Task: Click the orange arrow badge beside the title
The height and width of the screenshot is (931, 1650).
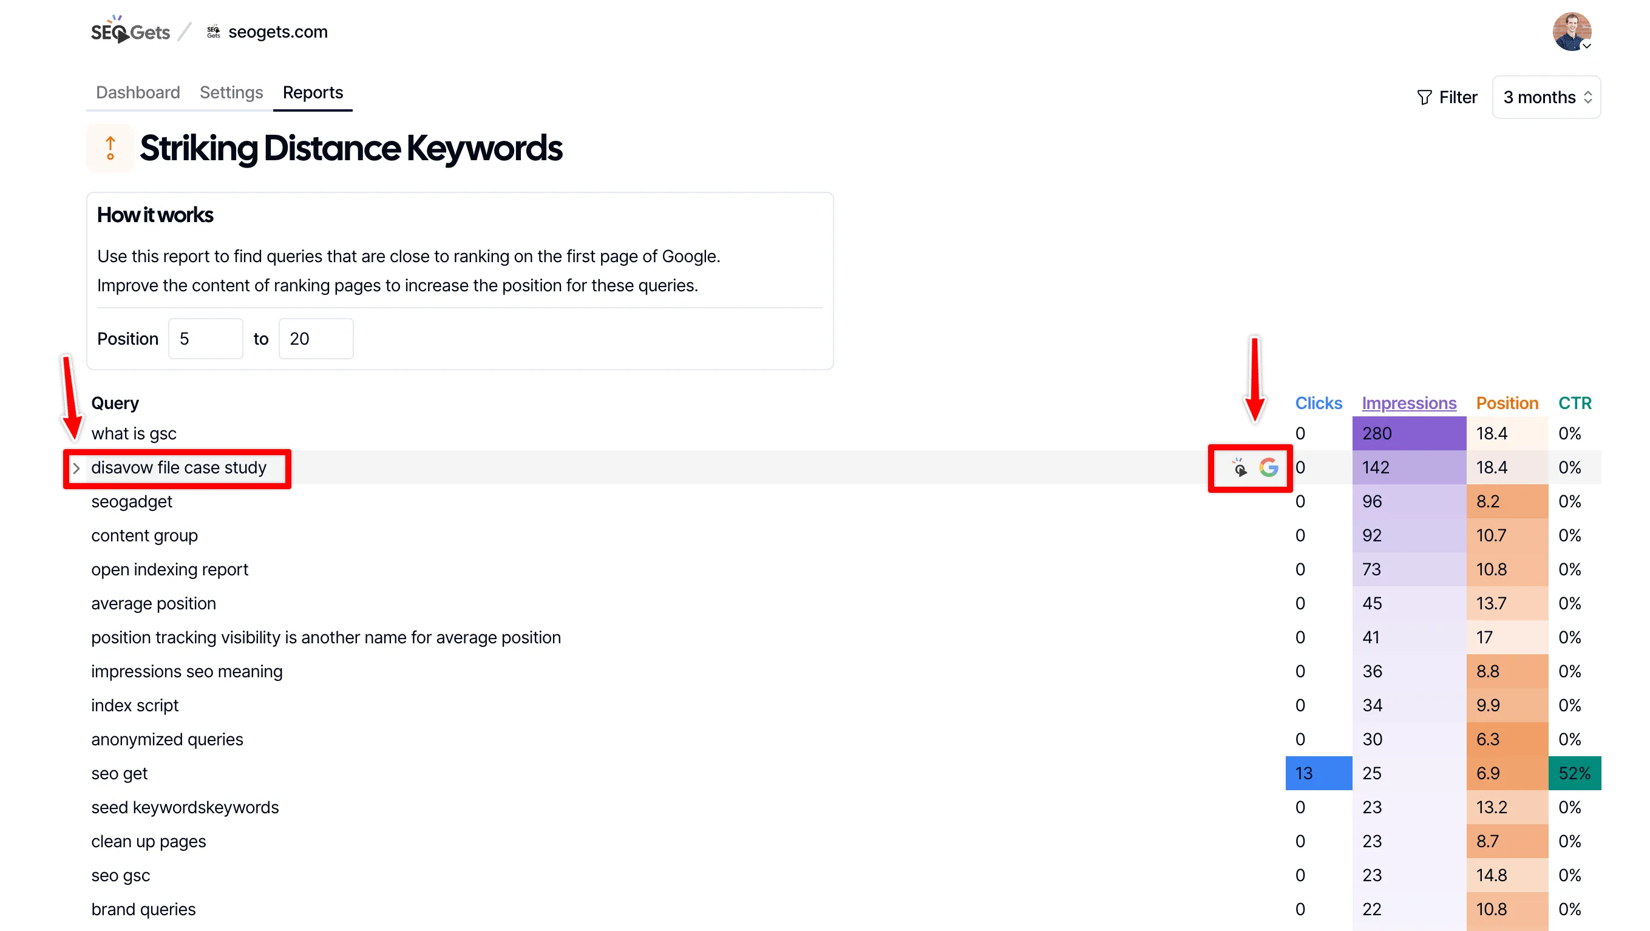Action: pyautogui.click(x=110, y=148)
